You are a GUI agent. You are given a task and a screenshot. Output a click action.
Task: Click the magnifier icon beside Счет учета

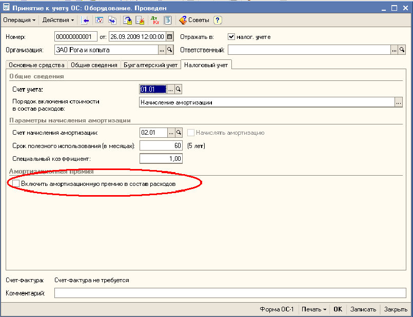tap(179, 89)
